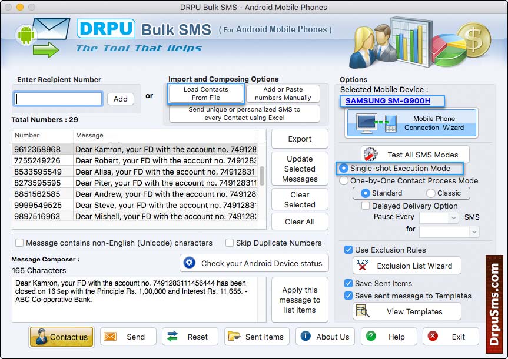This screenshot has height=359, width=508.
Task: Click the Android envelope logo icon
Action: pyautogui.click(x=42, y=38)
